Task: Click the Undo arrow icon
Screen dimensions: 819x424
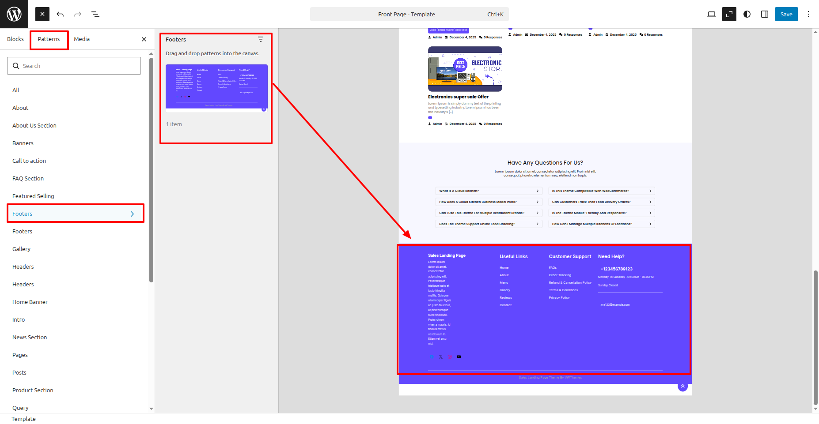Action: 60,14
